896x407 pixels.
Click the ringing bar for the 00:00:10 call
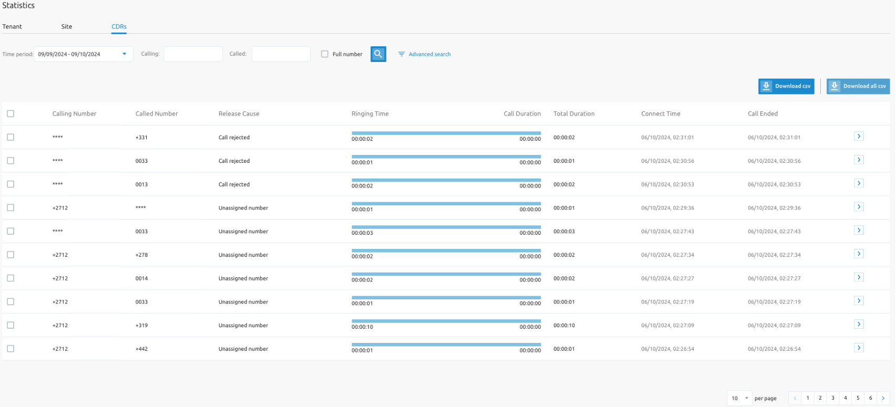(x=446, y=321)
